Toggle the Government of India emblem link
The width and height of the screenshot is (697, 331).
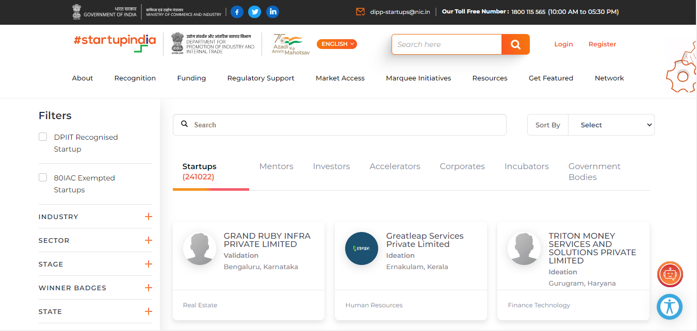click(77, 11)
